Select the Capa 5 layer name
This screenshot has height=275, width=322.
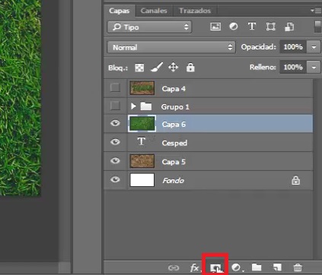[x=174, y=162]
